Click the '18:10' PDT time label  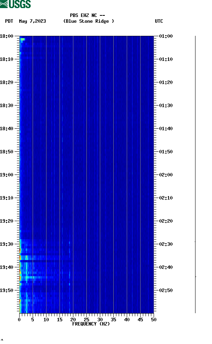[7, 59]
